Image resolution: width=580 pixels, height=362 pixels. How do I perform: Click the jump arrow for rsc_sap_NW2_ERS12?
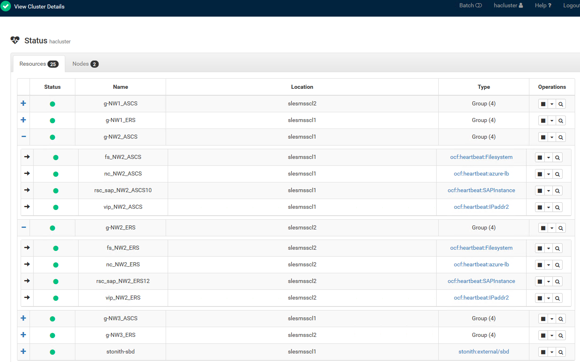tap(27, 281)
